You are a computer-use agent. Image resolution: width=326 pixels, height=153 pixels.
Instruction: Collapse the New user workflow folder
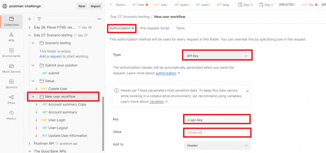33,97
